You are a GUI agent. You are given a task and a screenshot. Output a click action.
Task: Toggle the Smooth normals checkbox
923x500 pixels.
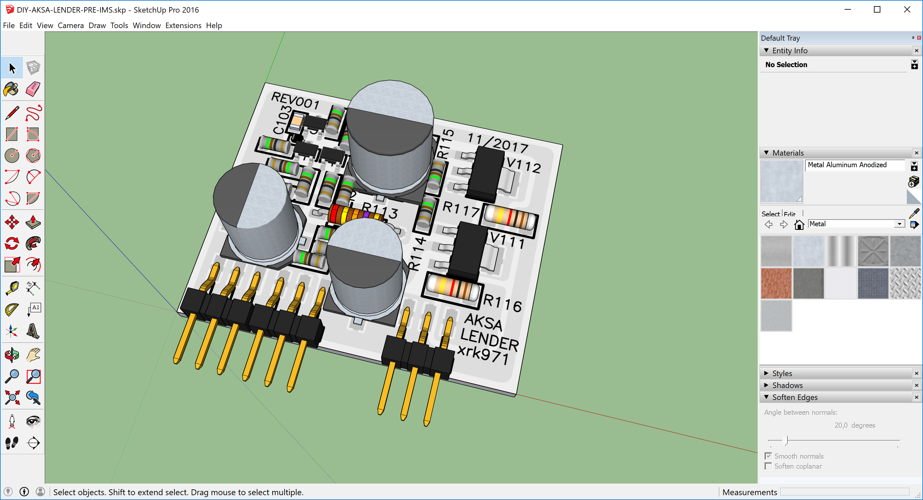(x=768, y=456)
